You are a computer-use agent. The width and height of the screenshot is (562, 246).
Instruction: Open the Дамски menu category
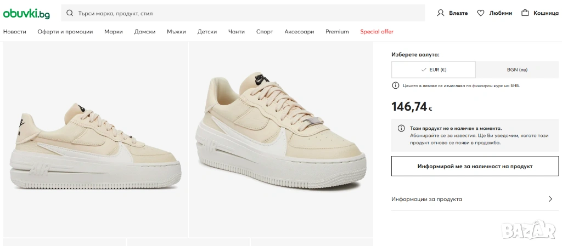click(x=145, y=32)
